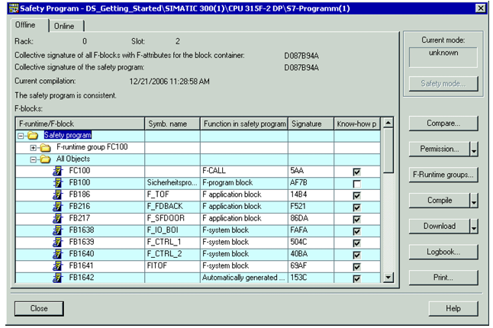Open the Logbook... dialog
The width and height of the screenshot is (493, 328).
tap(443, 252)
